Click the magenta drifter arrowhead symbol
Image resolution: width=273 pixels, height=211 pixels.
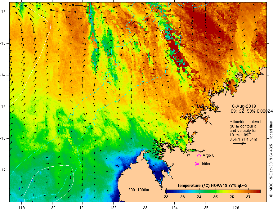click(197, 164)
